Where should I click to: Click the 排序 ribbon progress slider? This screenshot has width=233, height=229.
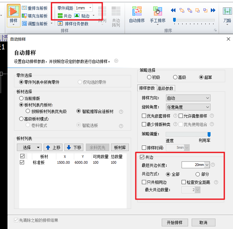click(194, 20)
